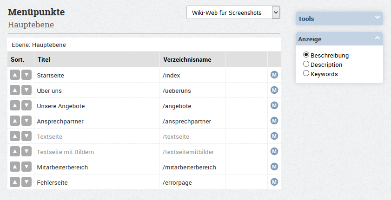Move Startseite up with arrow icon
The width and height of the screenshot is (391, 200).
pos(15,75)
